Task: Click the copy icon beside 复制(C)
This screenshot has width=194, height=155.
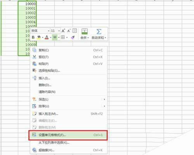Action: 35,50
